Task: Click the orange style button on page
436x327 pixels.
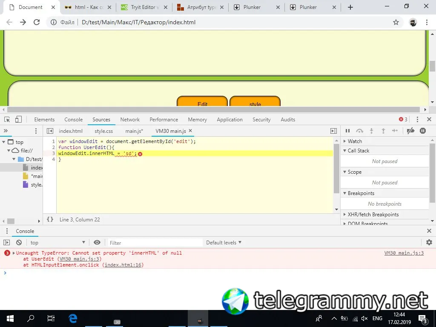Action: (x=255, y=101)
